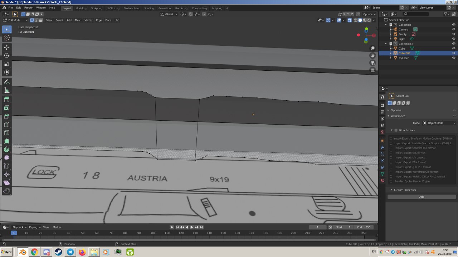Select the Light object in outliner
The image size is (458, 257).
[402, 39]
